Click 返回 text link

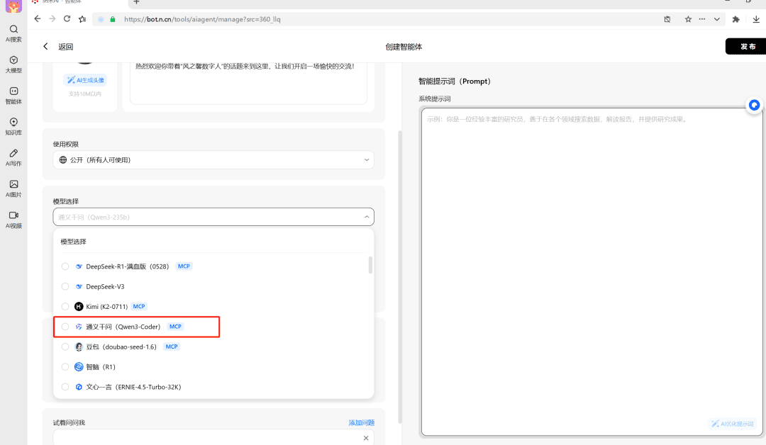coord(65,46)
